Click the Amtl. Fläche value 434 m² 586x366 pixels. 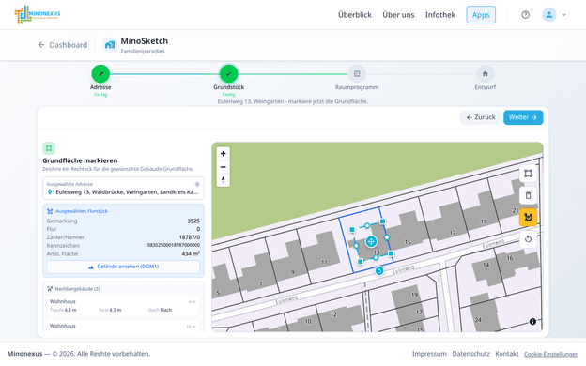pos(191,254)
